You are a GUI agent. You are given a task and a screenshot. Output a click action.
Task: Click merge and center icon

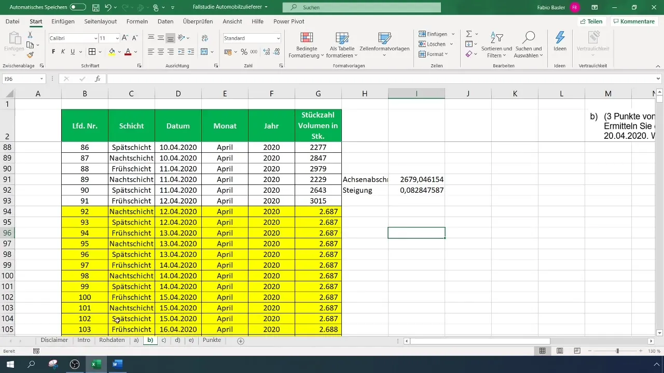204,52
